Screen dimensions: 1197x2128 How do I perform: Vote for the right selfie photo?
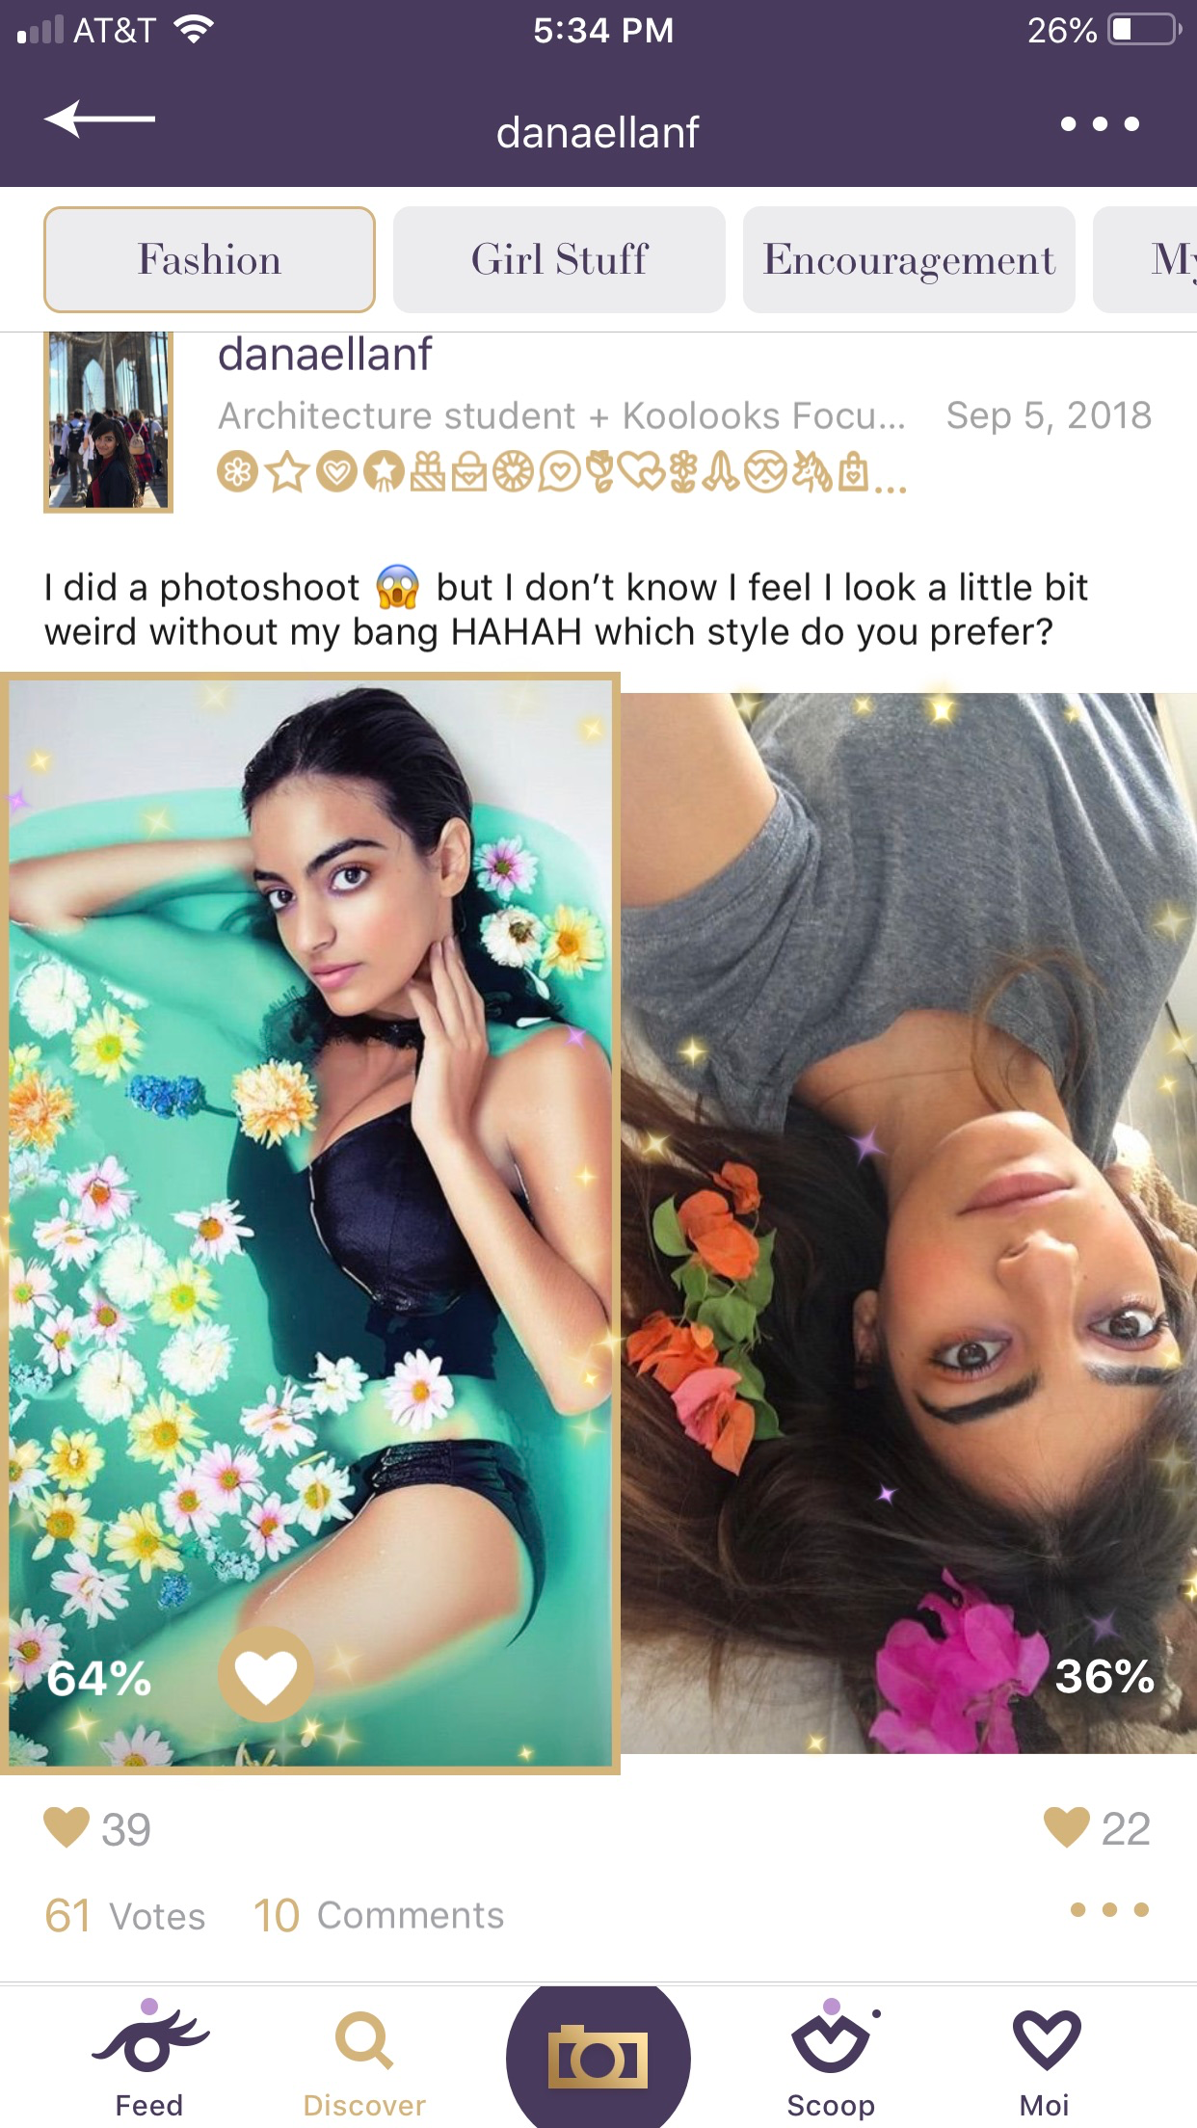[x=908, y=1157]
